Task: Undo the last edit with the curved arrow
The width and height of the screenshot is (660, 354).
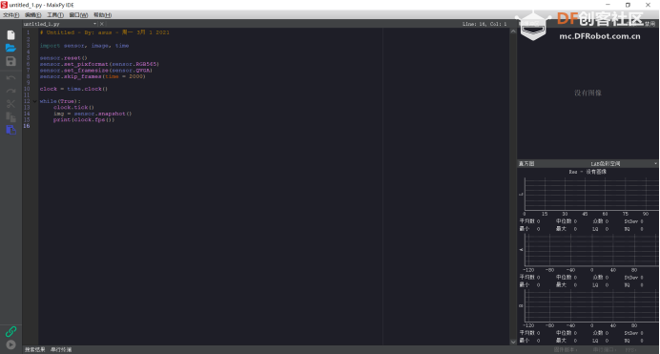Action: (x=10, y=78)
